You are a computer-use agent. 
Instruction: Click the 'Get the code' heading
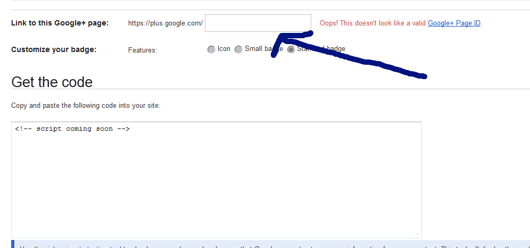52,82
